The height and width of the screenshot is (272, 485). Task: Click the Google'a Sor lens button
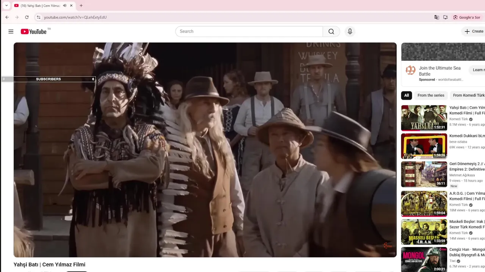coord(466,17)
